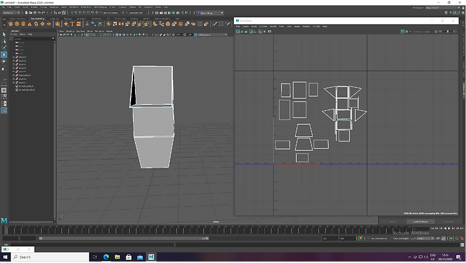
Task: Click the time slider current frame marker
Action: pos(6,230)
